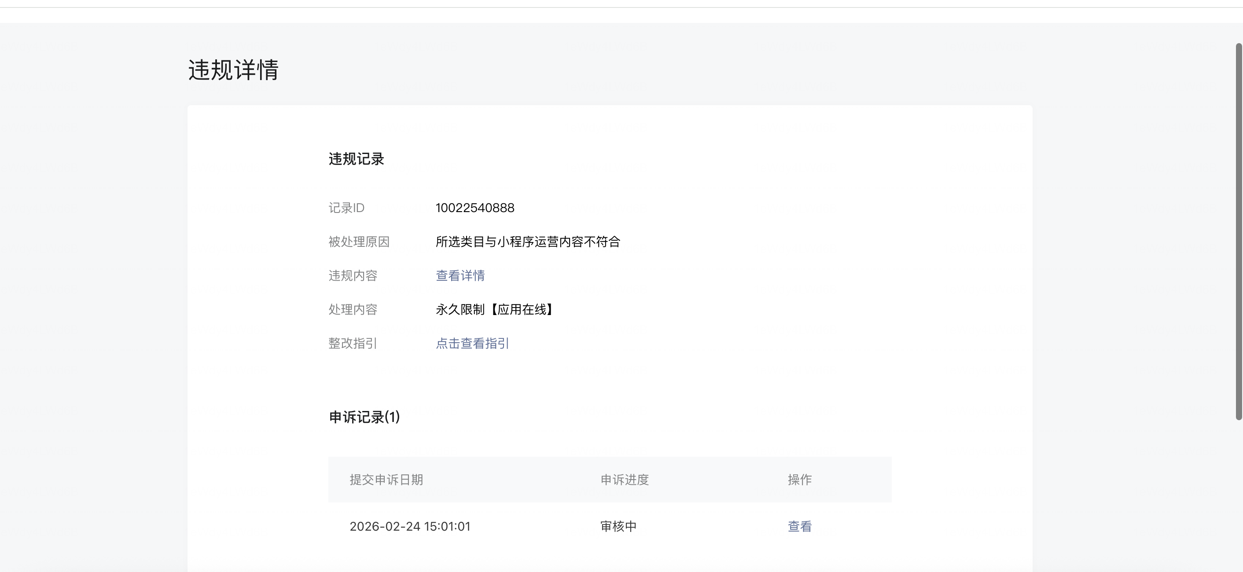Click the 申诉记录(1) section heading
The width and height of the screenshot is (1243, 572).
click(x=364, y=417)
